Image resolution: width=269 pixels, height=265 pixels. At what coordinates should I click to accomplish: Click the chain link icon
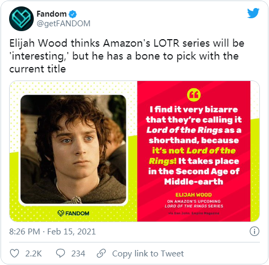101,253
